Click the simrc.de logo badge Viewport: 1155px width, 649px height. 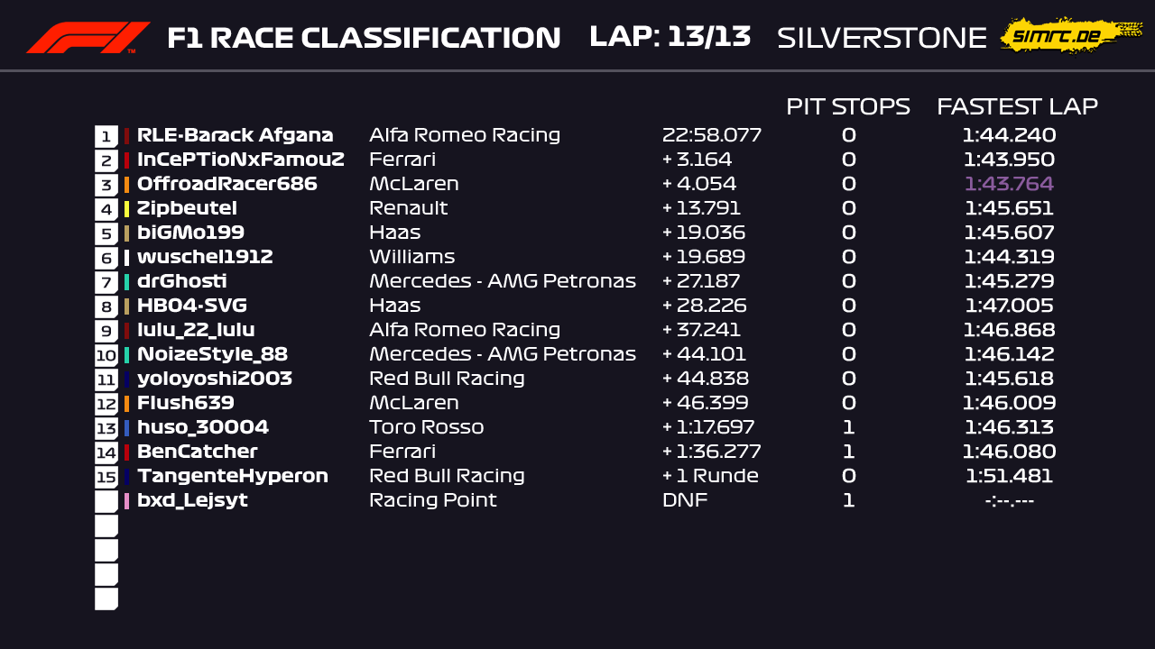click(1058, 36)
